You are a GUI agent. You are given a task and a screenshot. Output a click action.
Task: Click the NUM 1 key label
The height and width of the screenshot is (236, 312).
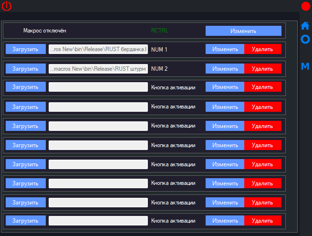[159, 49]
